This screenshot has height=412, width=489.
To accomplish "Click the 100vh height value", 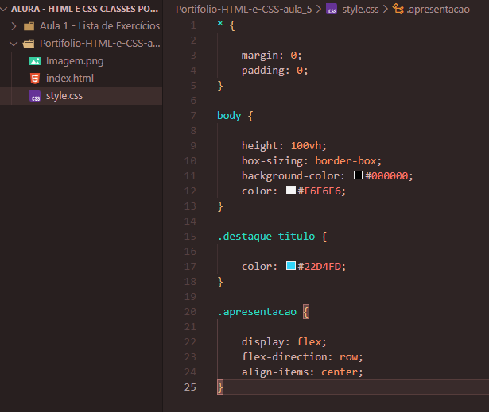I will (x=305, y=146).
